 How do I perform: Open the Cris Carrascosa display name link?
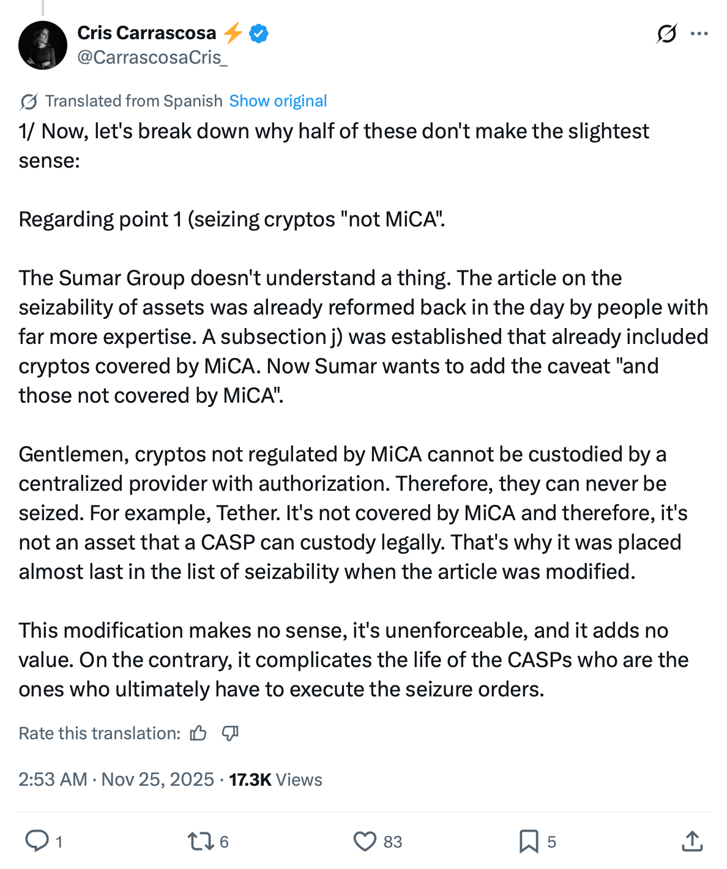[x=147, y=33]
